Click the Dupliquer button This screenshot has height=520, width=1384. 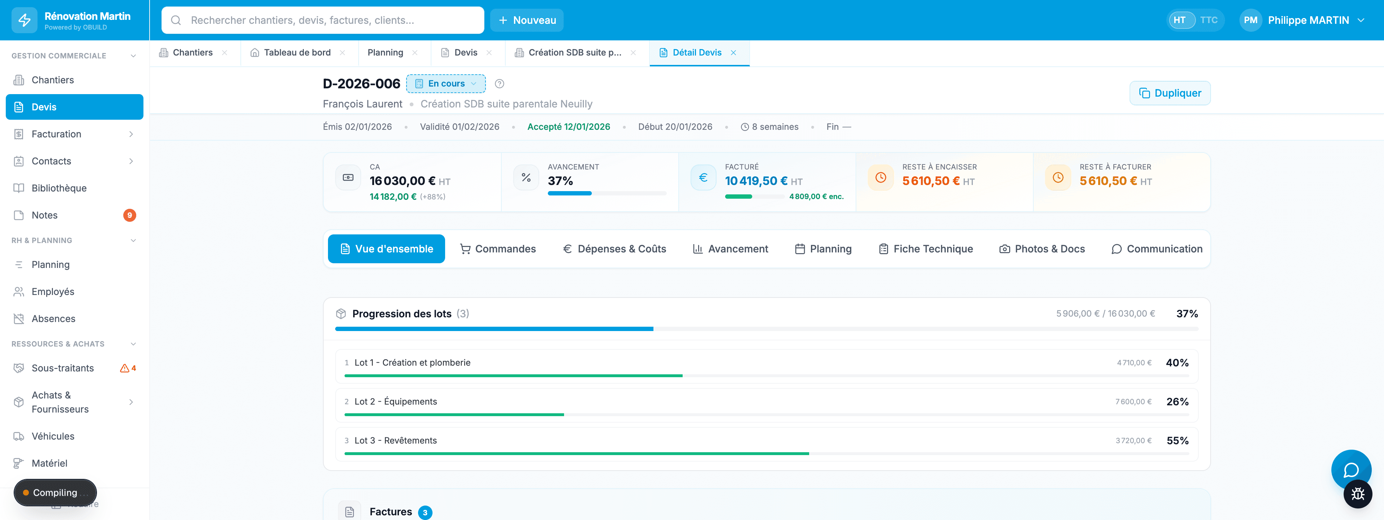1170,93
